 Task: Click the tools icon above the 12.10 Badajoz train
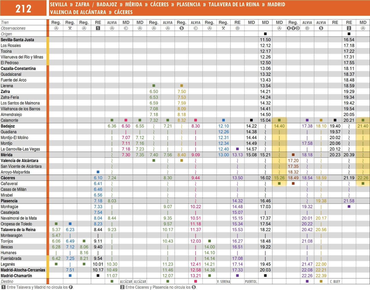tap(223, 28)
